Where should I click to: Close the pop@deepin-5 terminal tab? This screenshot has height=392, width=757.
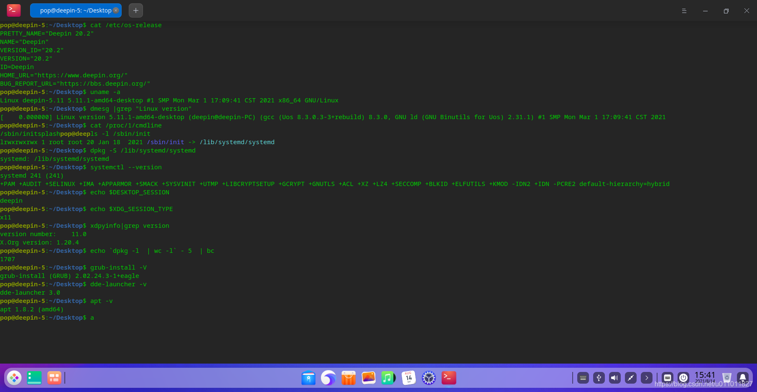point(116,10)
